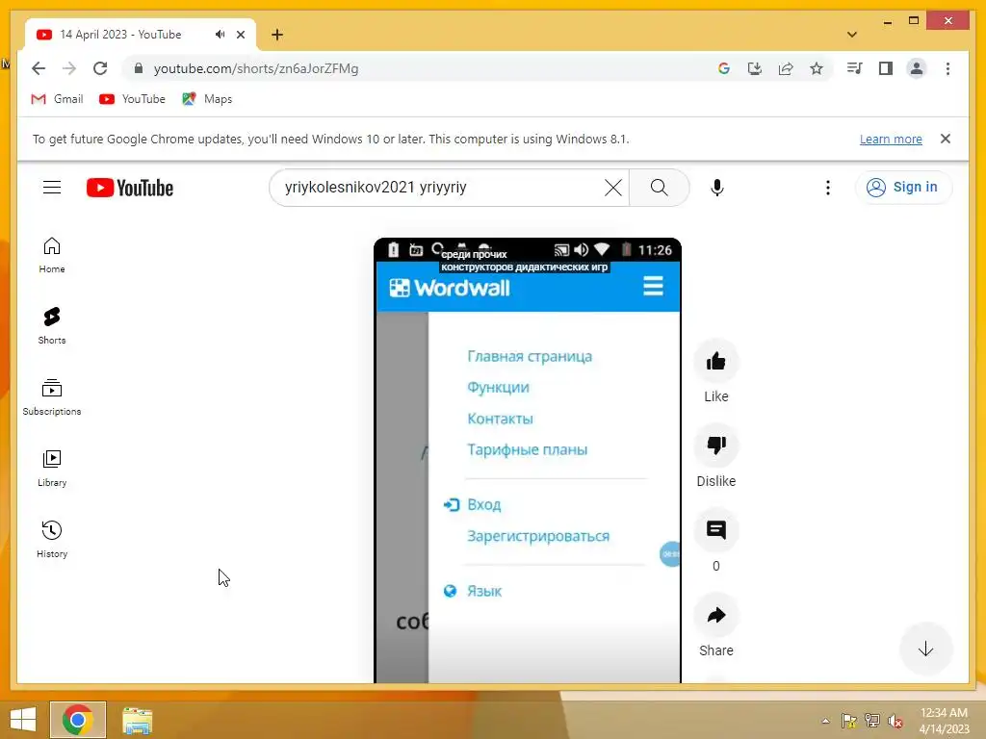Open Gmail bookmark
This screenshot has width=986, height=739.
pos(57,99)
